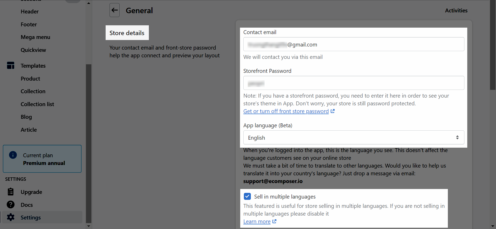Image resolution: width=496 pixels, height=229 pixels.
Task: Select Collection list template
Action: click(37, 104)
